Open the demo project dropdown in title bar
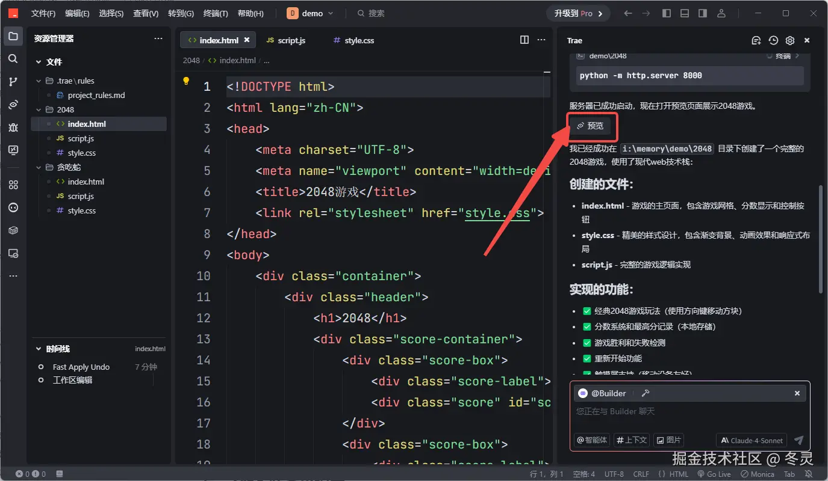 (310, 13)
